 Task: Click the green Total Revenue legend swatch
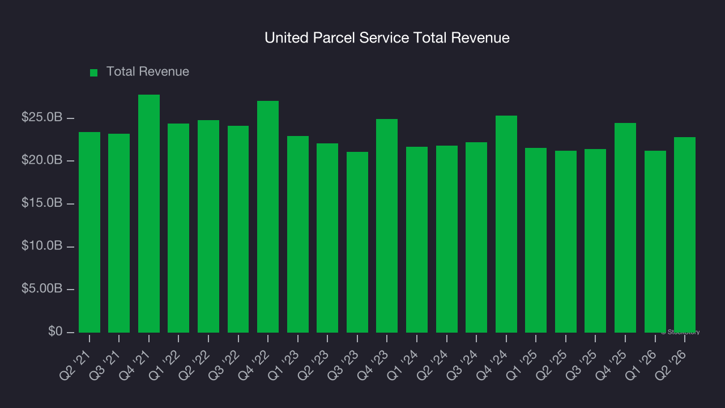[x=94, y=73]
